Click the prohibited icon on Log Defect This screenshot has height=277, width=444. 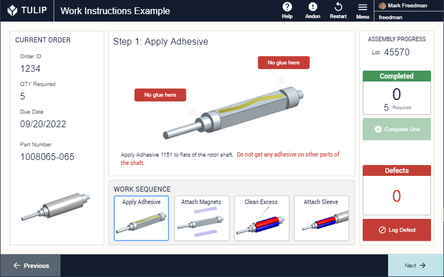(382, 230)
